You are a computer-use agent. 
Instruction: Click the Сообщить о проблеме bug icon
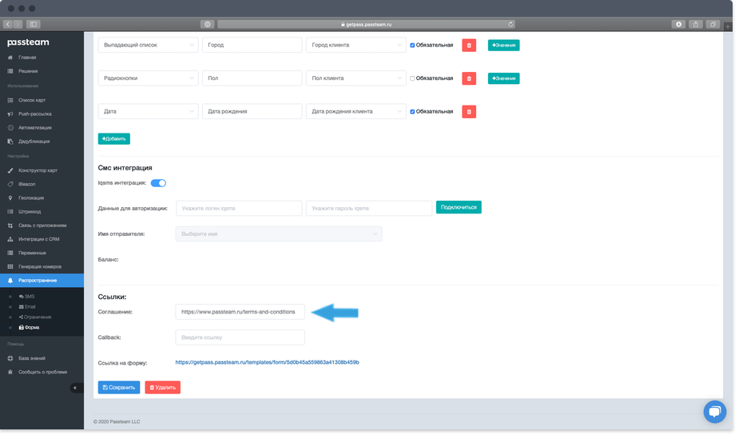[x=10, y=373]
